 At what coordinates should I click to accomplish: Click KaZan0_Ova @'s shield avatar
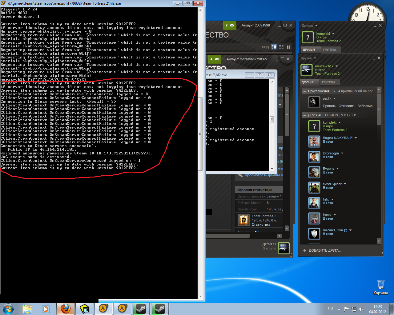tap(314, 234)
